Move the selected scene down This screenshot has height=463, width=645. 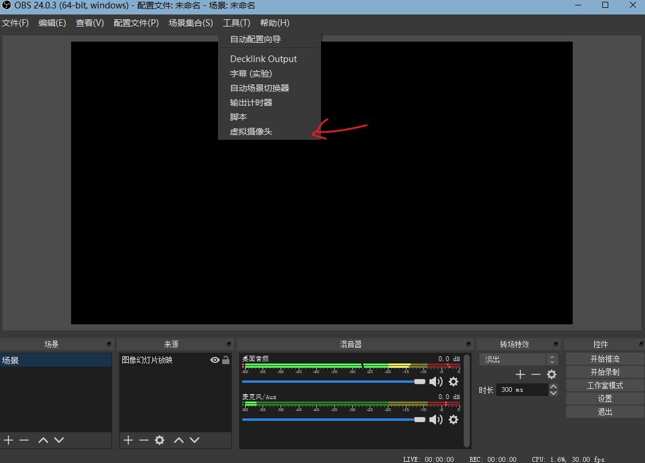(59, 440)
